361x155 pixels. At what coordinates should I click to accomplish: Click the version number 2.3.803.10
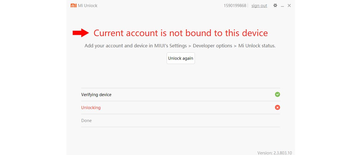pos(282,153)
